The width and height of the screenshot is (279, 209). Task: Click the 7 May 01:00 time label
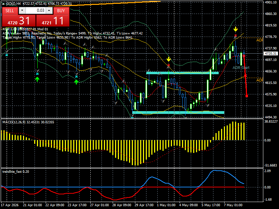pos(233,205)
